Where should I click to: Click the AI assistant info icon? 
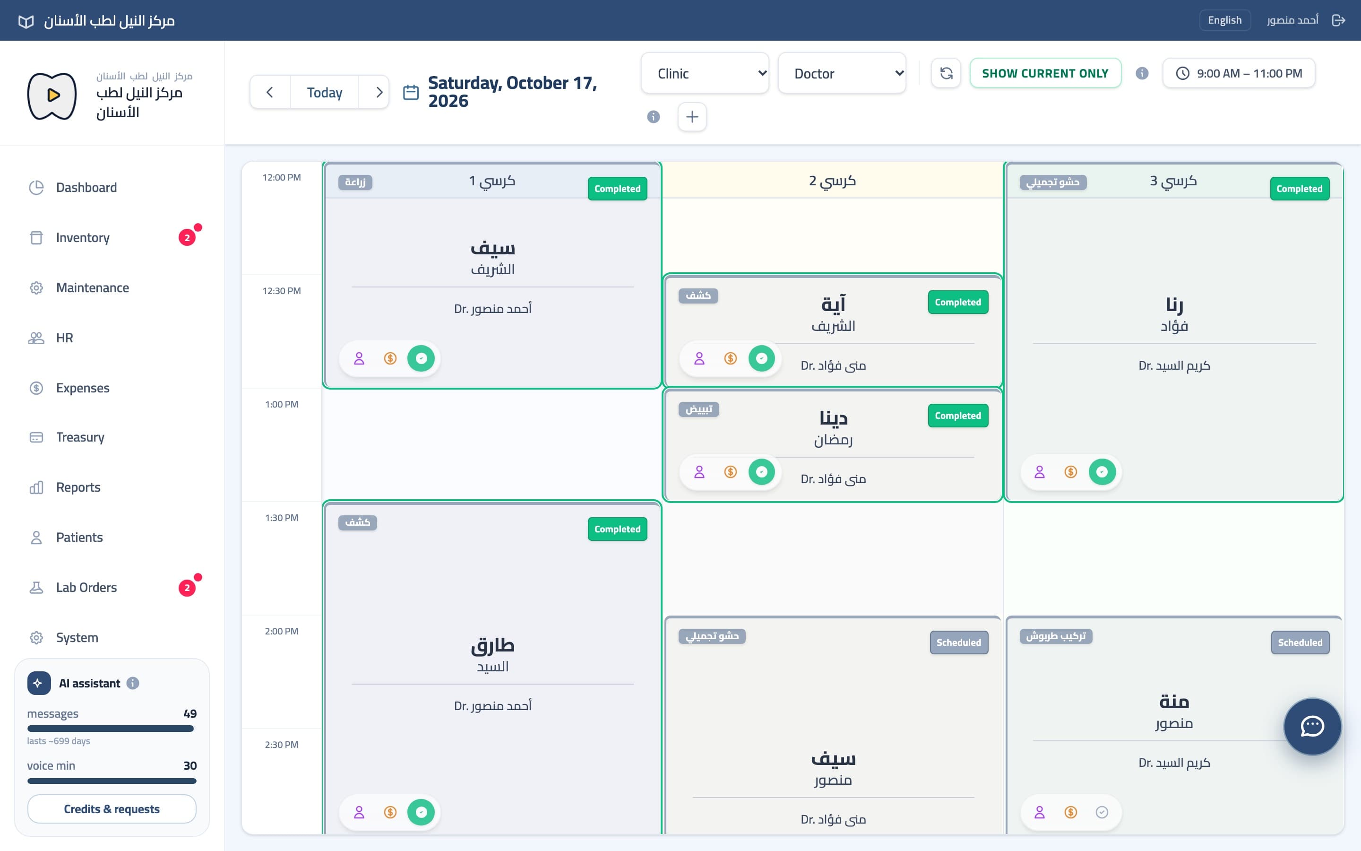tap(133, 683)
